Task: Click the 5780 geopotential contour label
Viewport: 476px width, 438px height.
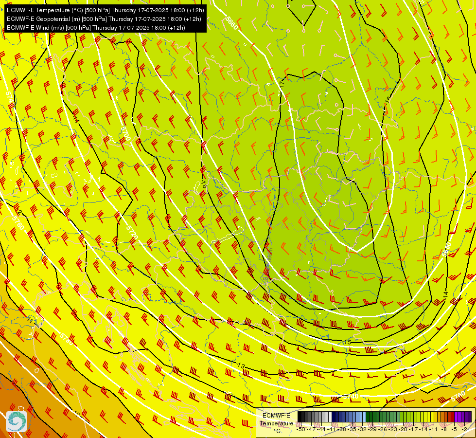Action: (x=66, y=339)
